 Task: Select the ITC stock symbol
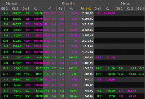46,85
